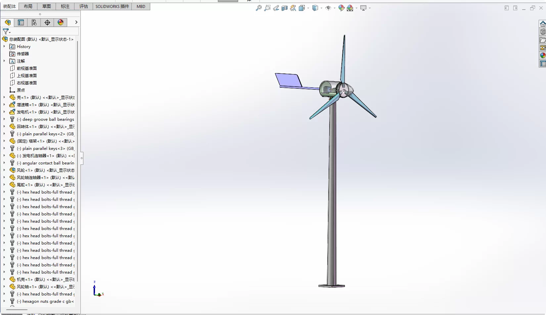Show more manager tabs with the chevron
Image resolution: width=546 pixels, height=315 pixels.
[76, 22]
